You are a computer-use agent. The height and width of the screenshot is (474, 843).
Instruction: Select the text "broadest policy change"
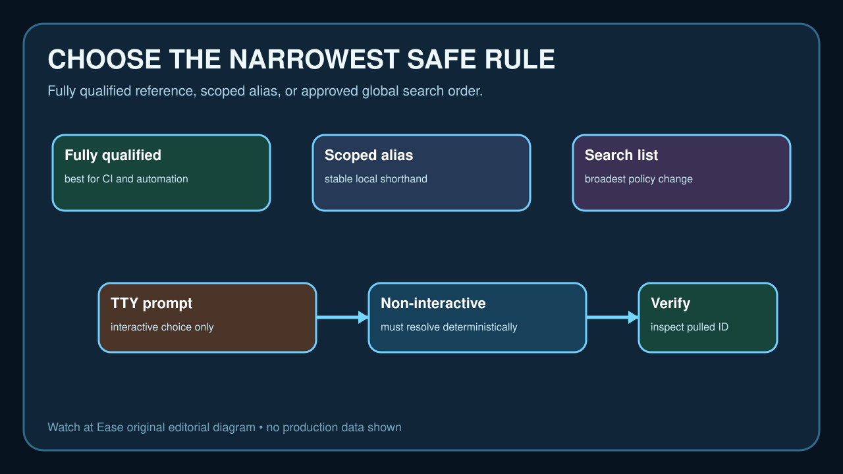639,179
